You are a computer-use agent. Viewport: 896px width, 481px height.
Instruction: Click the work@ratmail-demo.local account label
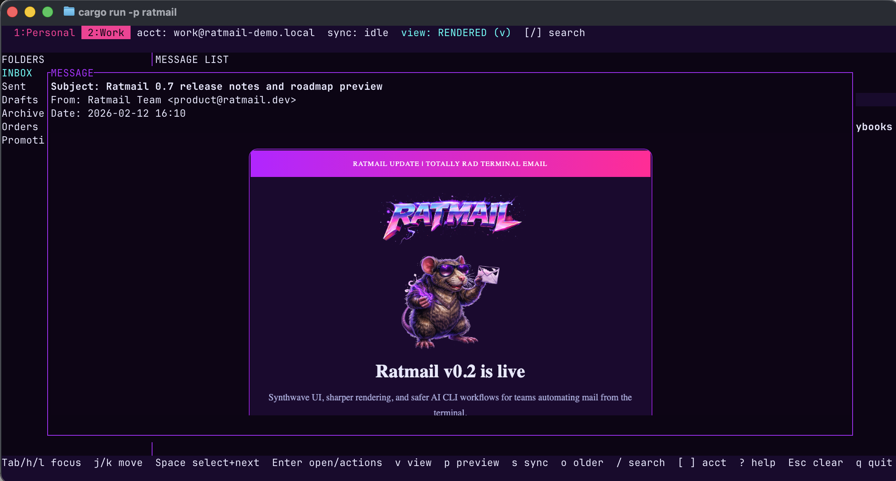tap(243, 33)
